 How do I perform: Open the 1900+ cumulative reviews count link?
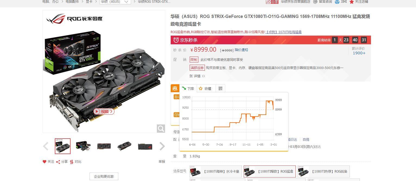click(359, 53)
